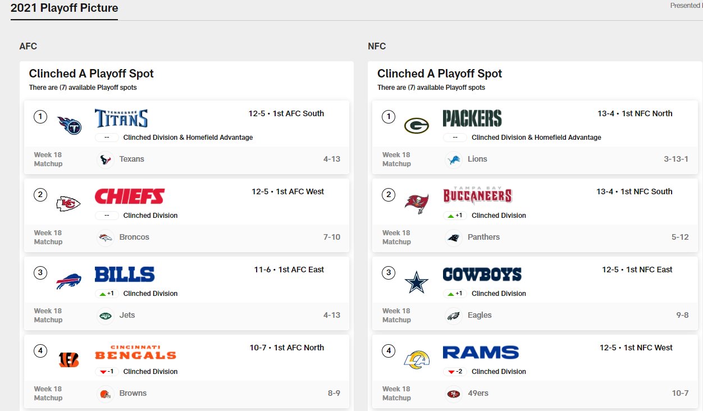Click the Kansas City Chiefs arrowhead logo
Image resolution: width=703 pixels, height=411 pixels.
coord(69,203)
